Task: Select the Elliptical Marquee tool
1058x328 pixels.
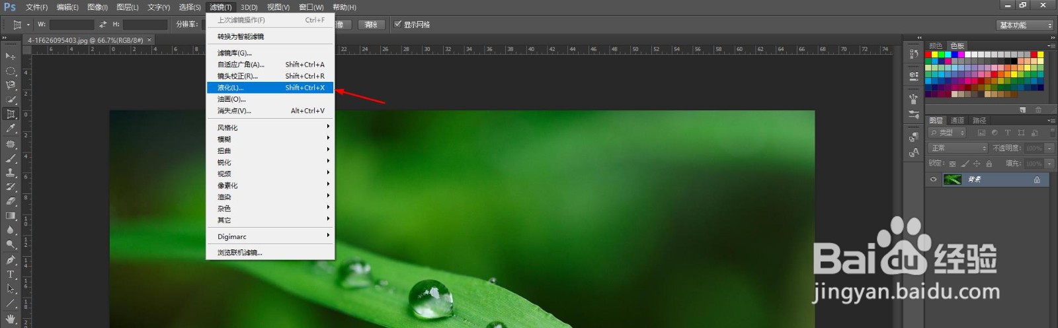Action: [x=11, y=71]
